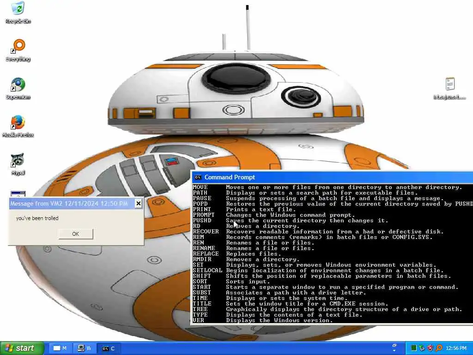The image size is (473, 355).
Task: Click the SHIFT command line in Command Prompt
Action: click(x=322, y=276)
